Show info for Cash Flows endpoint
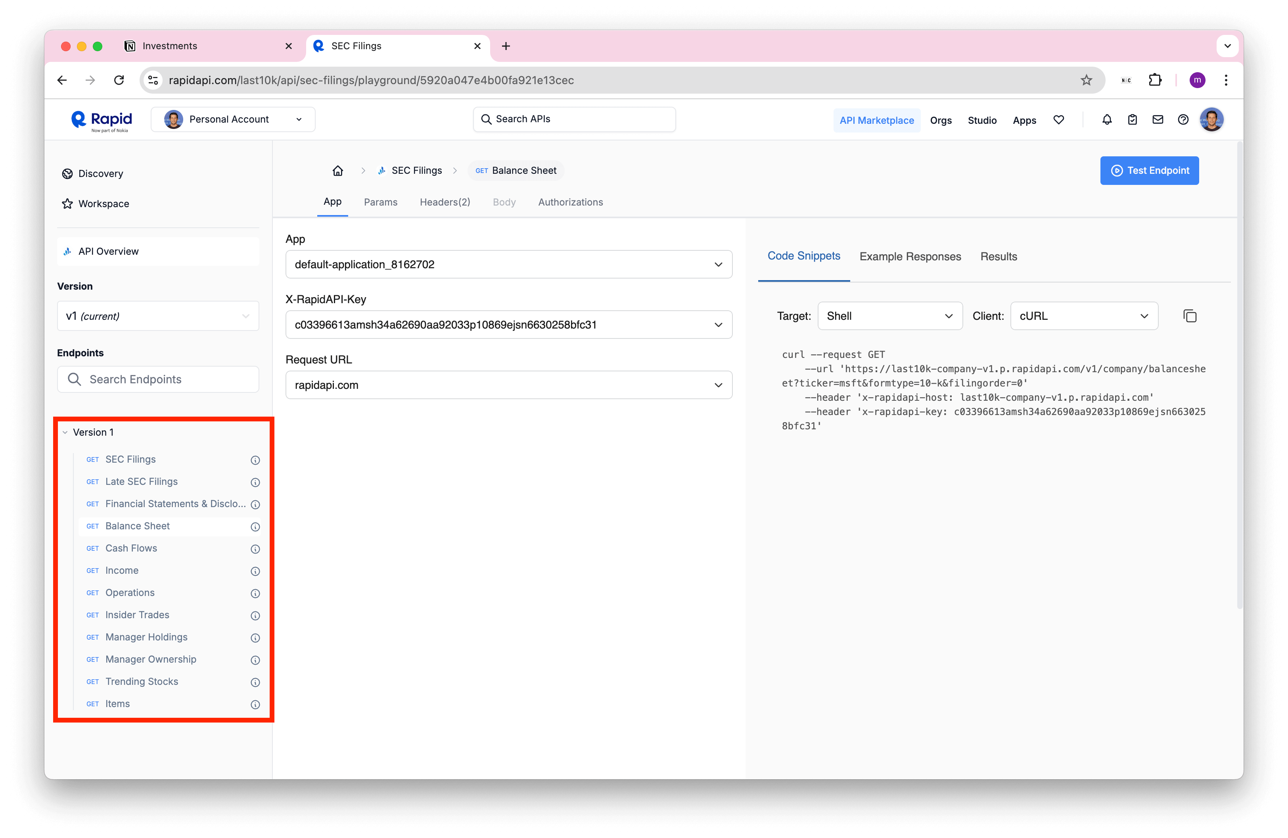1288x838 pixels. 255,549
